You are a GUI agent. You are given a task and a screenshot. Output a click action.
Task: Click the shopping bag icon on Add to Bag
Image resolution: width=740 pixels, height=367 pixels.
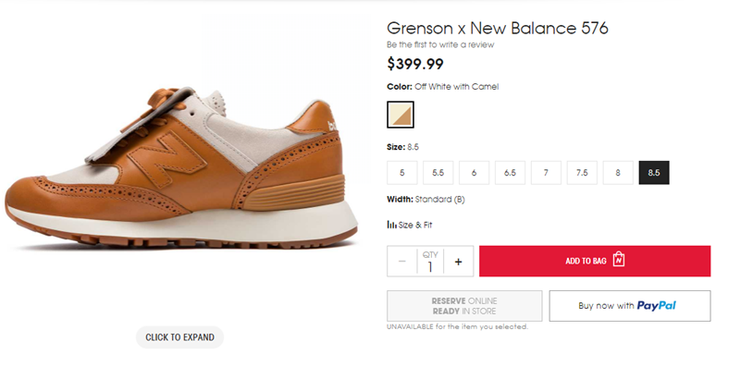[618, 260]
